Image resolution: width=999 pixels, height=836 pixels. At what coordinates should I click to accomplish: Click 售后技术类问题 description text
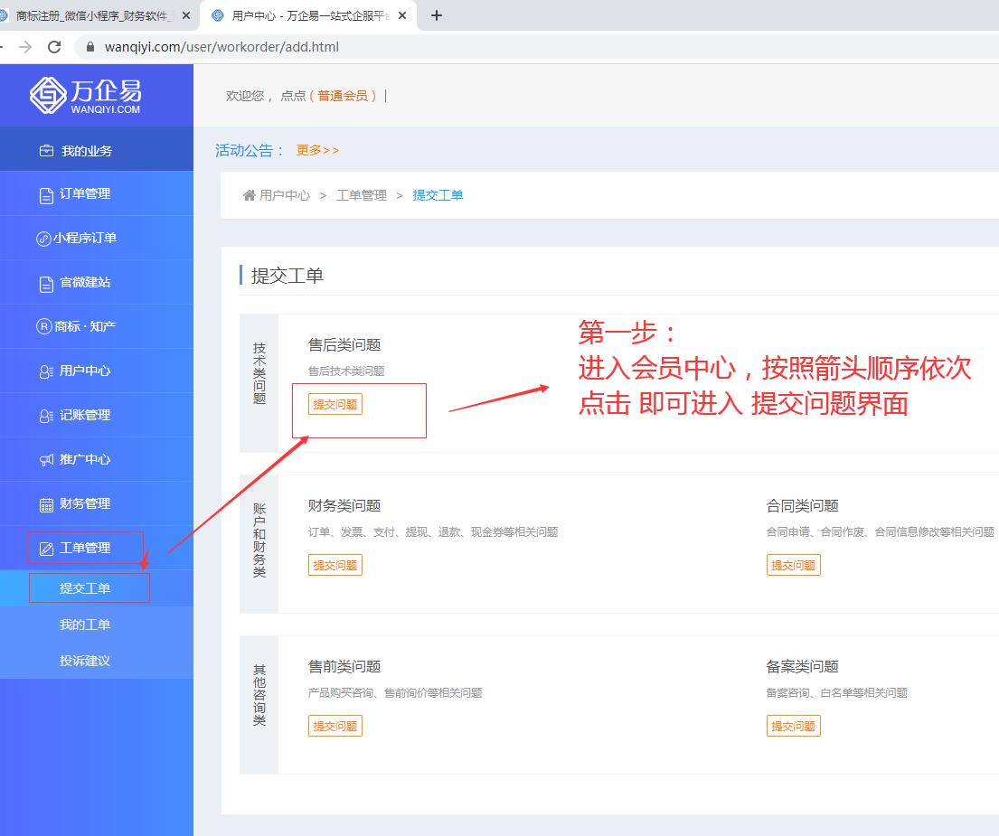[346, 371]
